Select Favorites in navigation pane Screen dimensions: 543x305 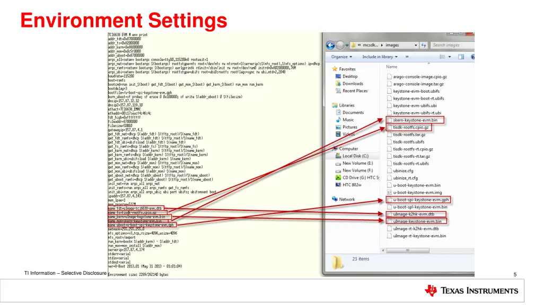(347, 69)
